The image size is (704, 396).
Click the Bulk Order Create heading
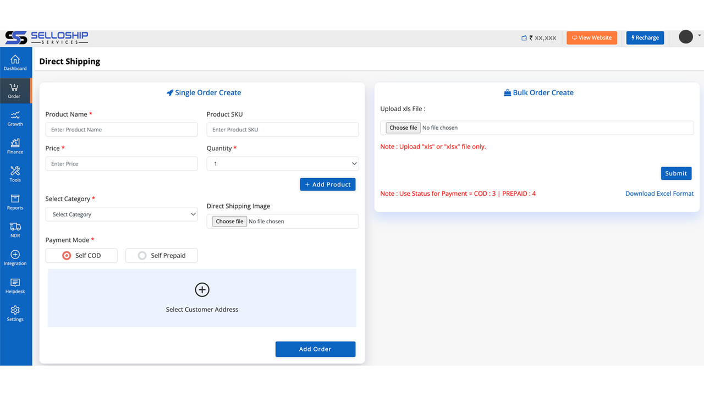543,93
